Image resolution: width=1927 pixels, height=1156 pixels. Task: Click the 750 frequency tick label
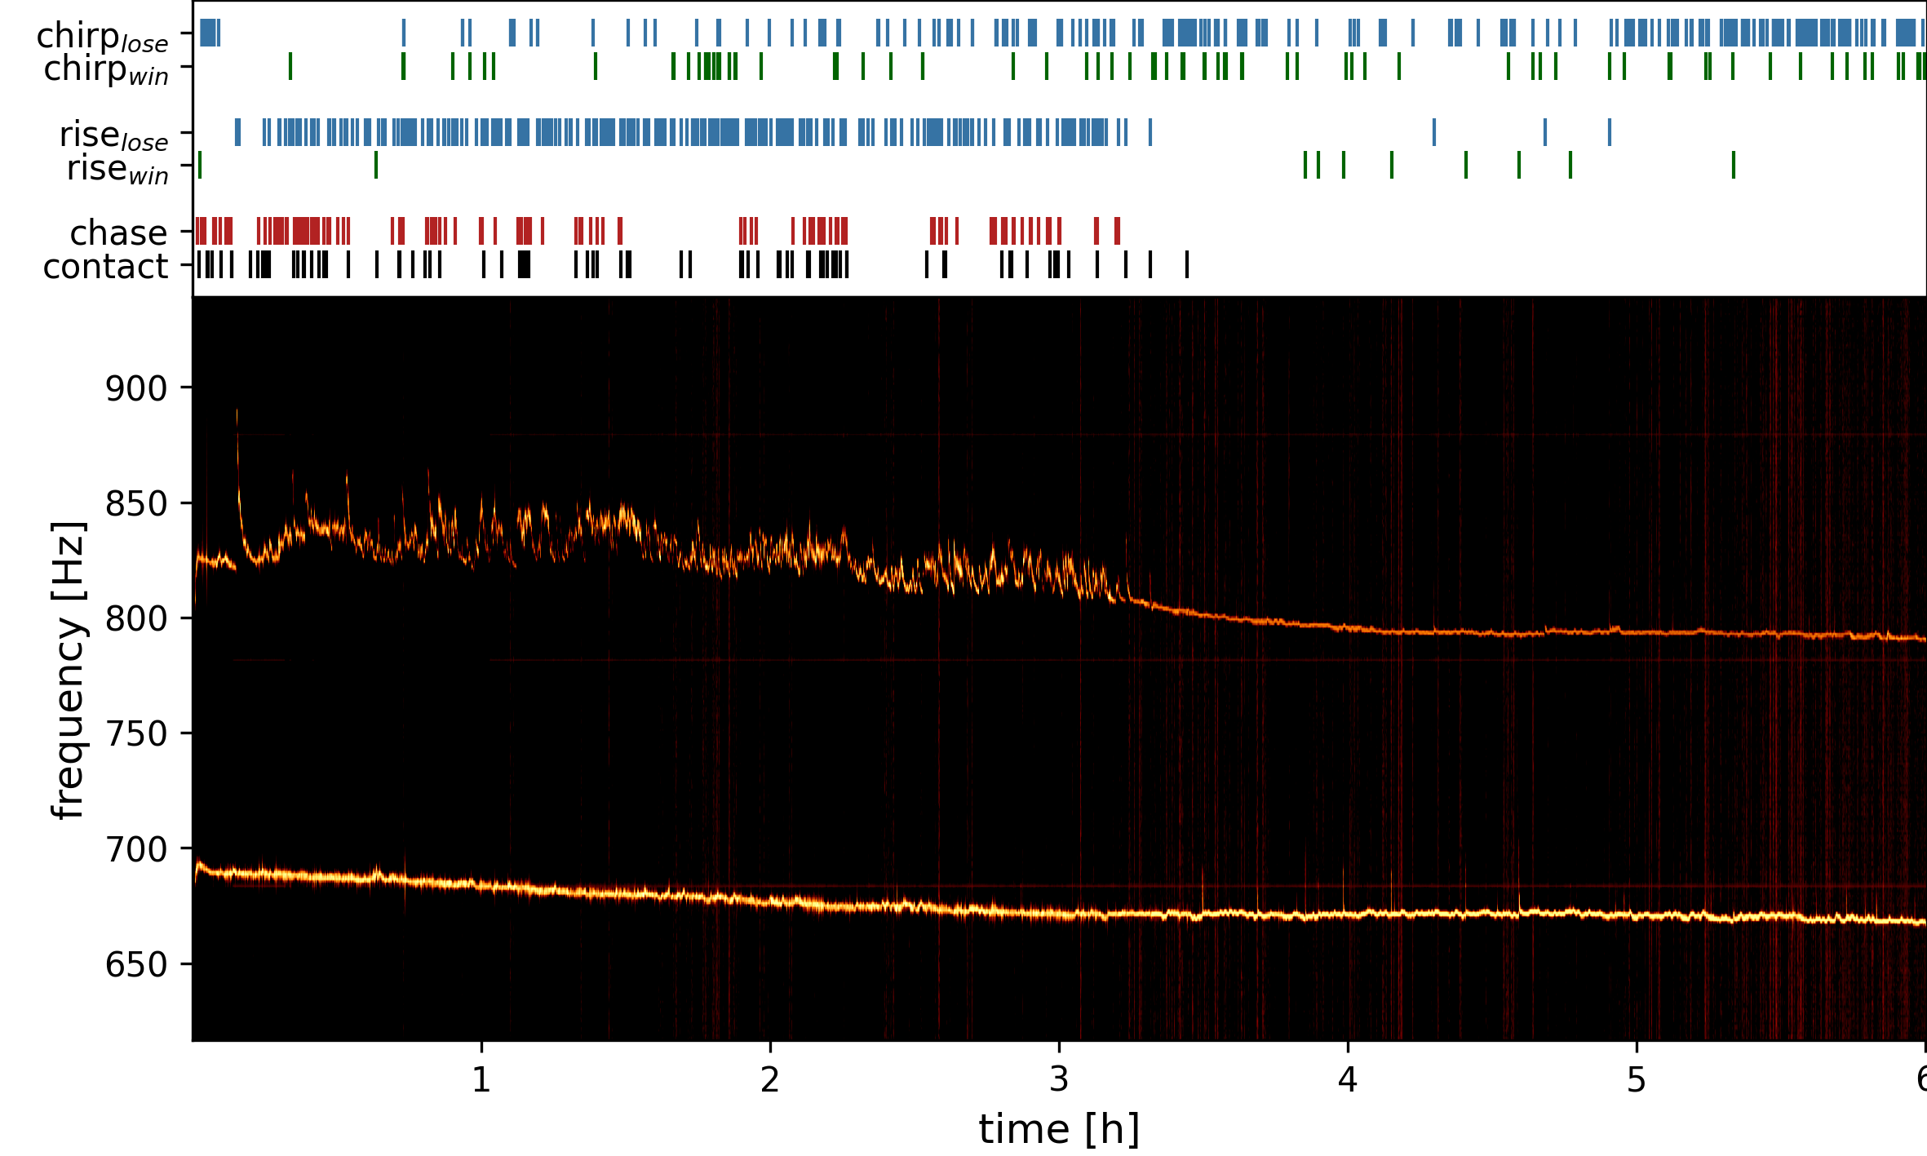[136, 734]
